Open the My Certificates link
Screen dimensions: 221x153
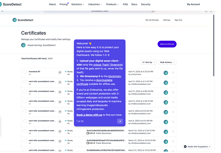point(152,20)
